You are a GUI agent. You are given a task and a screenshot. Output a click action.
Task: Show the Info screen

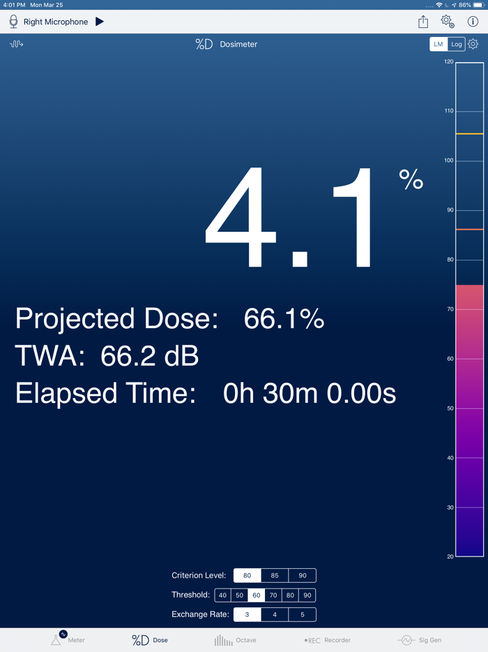[x=473, y=22]
